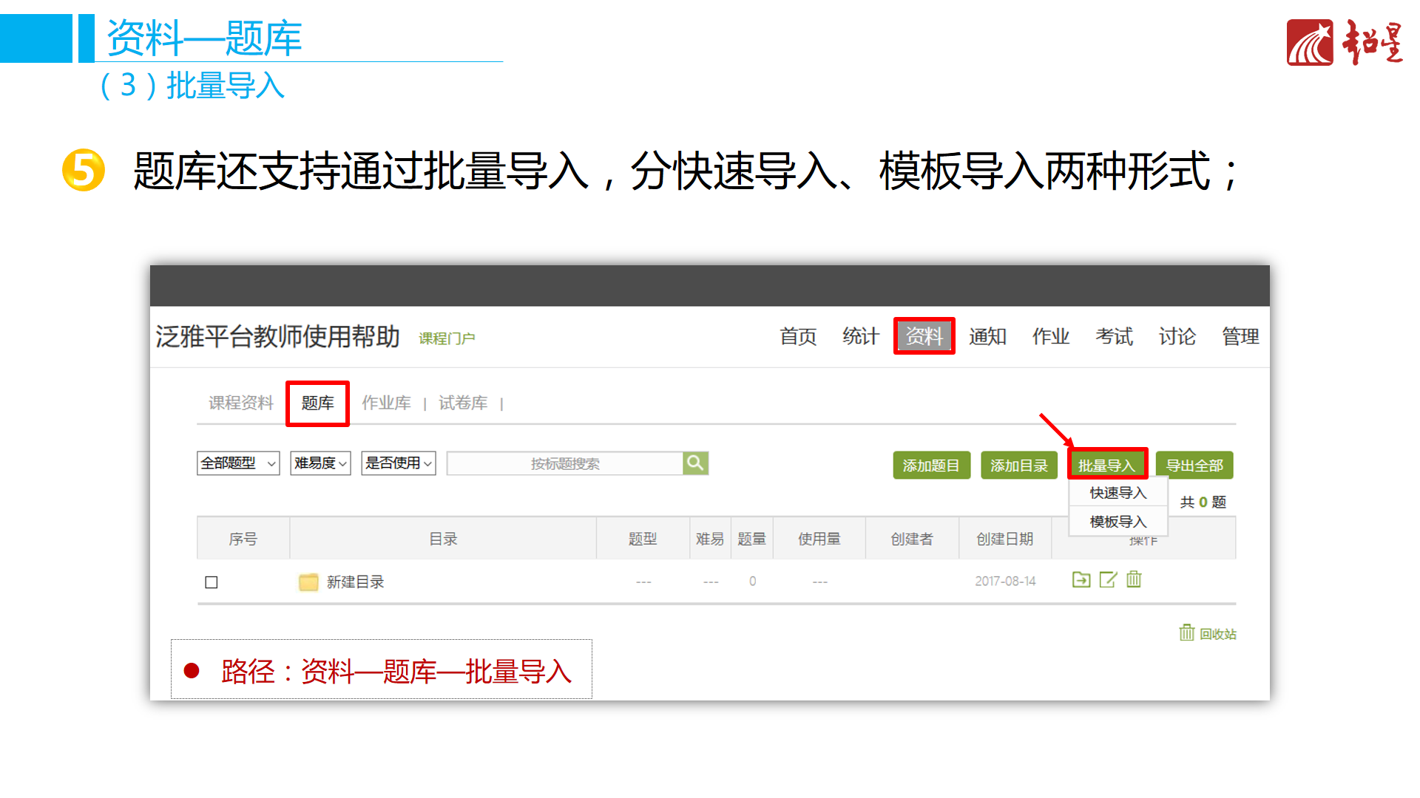
Task: Expand the 是否使用 dropdown
Action: coord(398,463)
